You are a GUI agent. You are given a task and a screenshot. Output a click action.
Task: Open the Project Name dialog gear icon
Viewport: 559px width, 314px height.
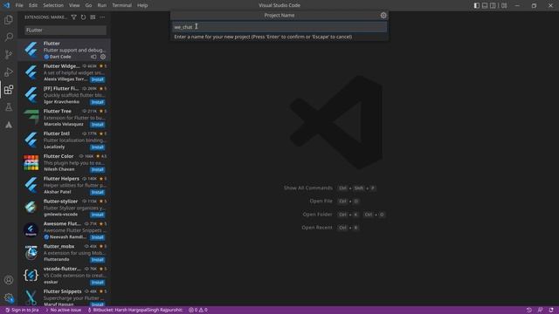point(383,16)
